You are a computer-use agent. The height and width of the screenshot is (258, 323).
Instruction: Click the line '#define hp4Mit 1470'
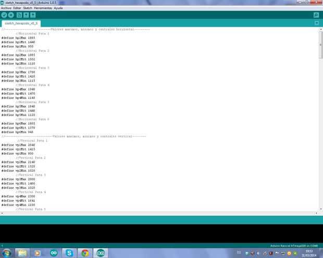[18, 94]
